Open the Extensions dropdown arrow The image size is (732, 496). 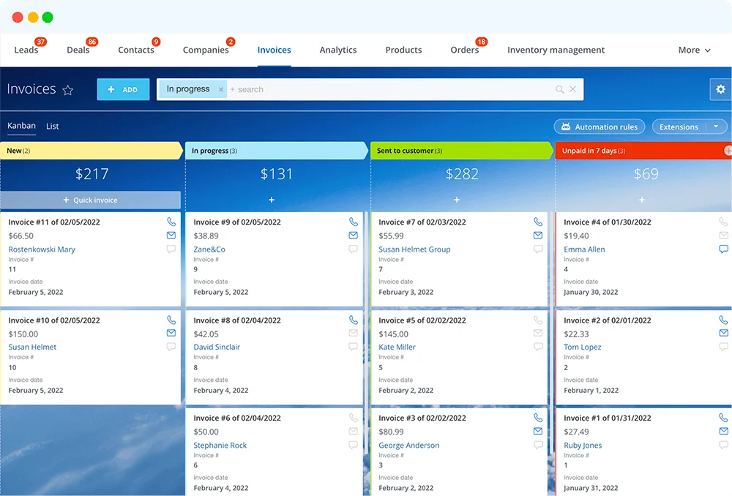click(715, 127)
